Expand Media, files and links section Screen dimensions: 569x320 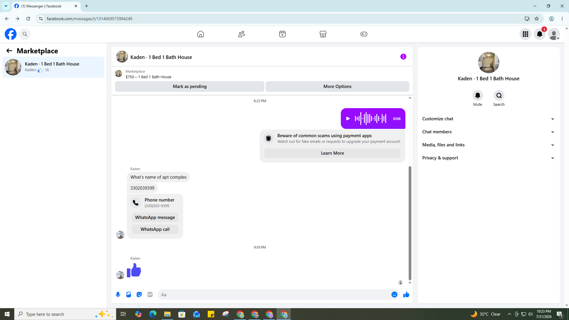(488, 145)
